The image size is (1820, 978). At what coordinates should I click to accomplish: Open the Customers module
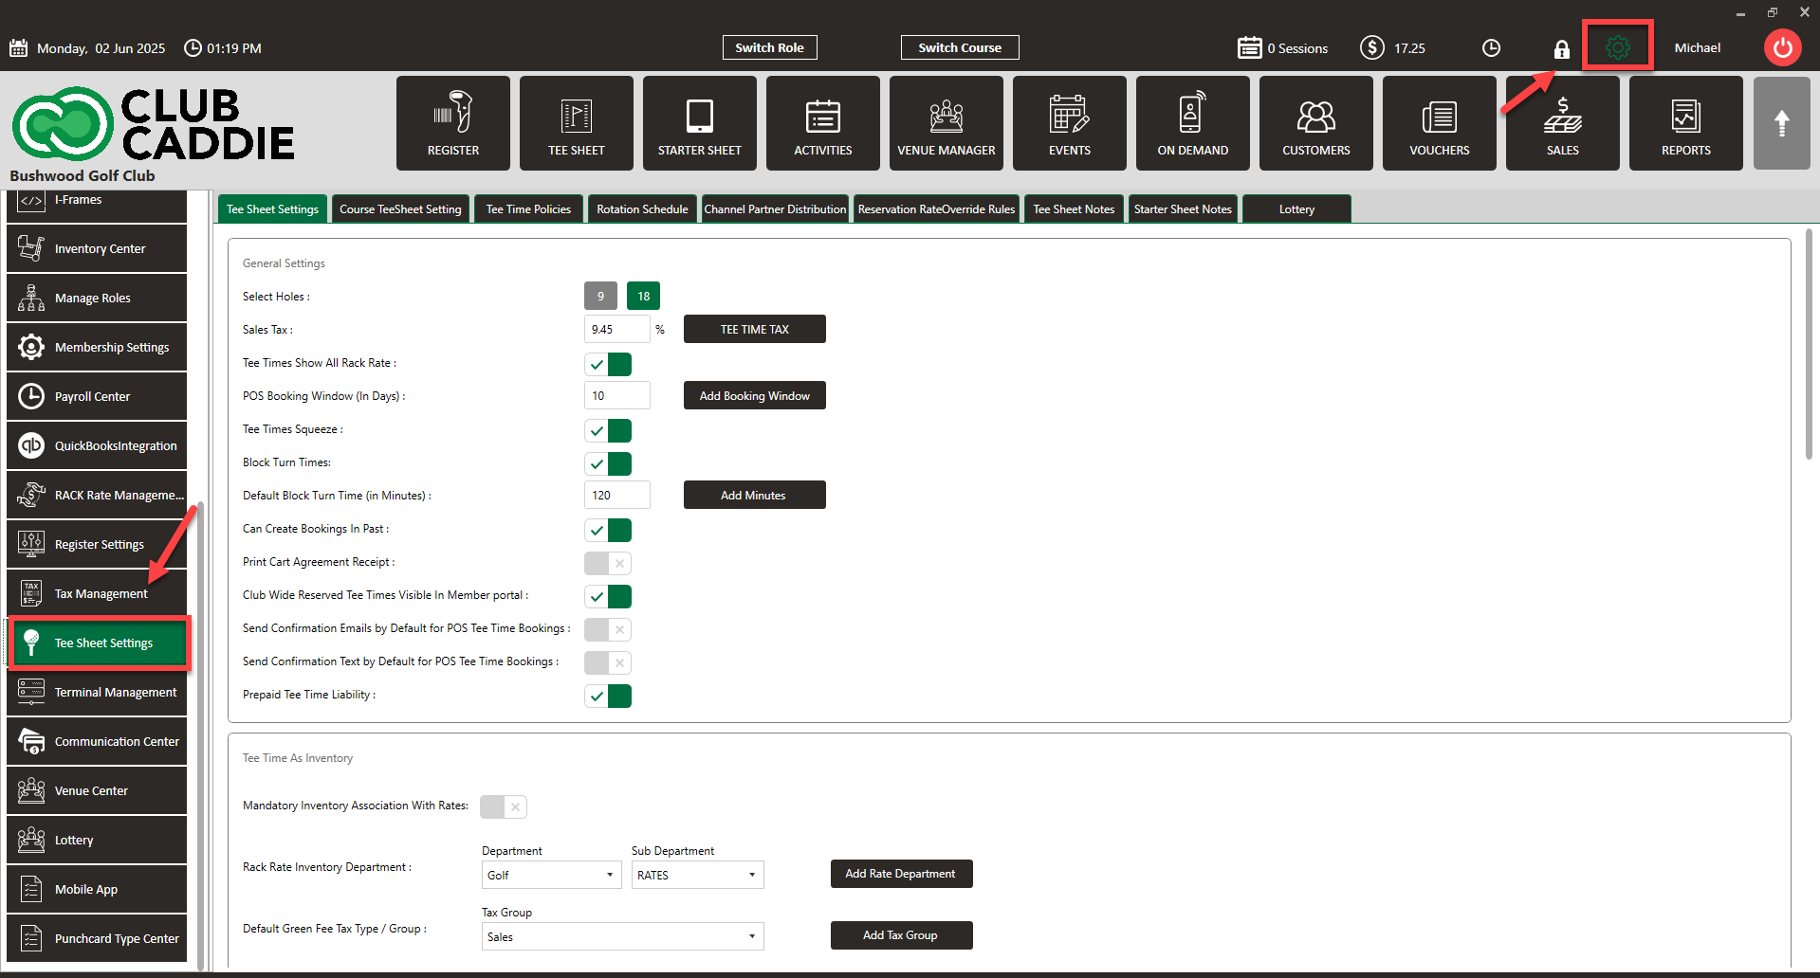pyautogui.click(x=1316, y=123)
